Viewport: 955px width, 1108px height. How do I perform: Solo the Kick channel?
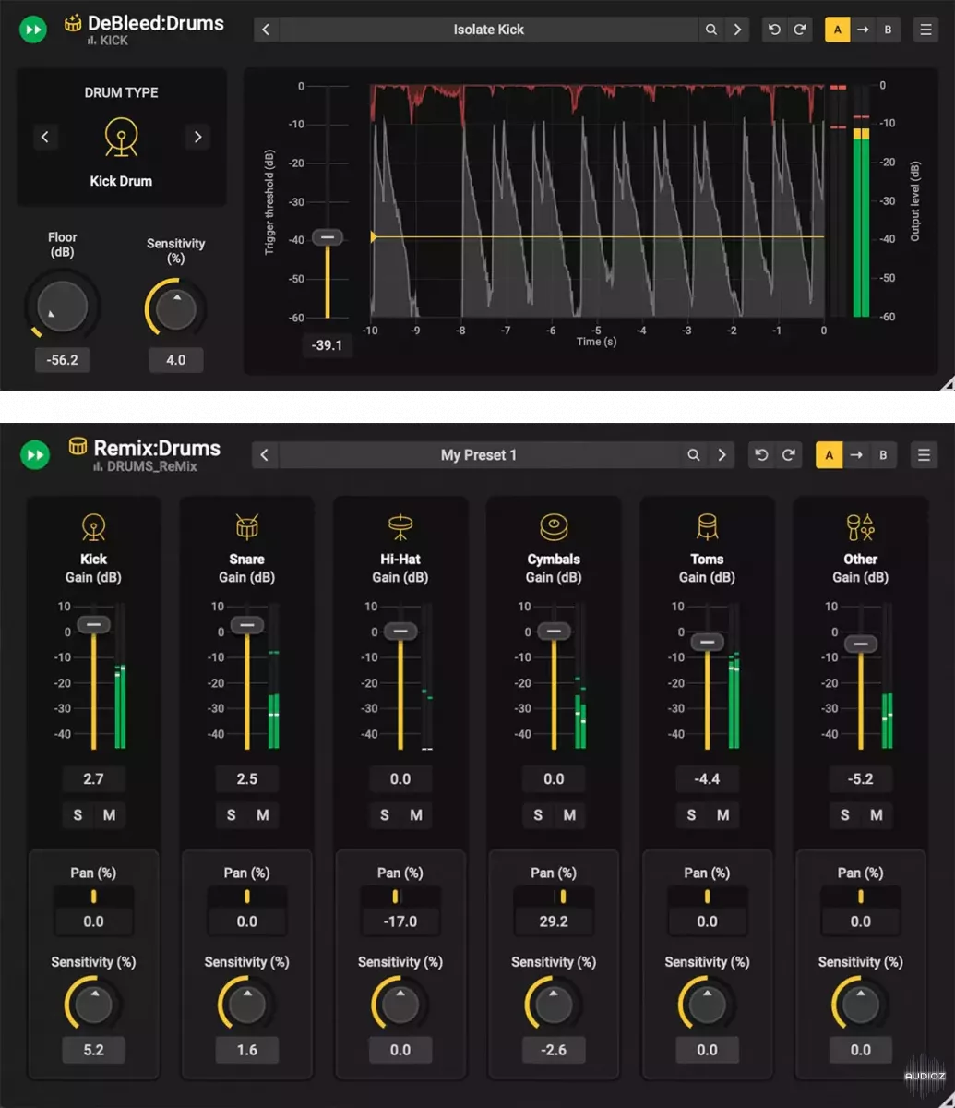click(x=78, y=815)
